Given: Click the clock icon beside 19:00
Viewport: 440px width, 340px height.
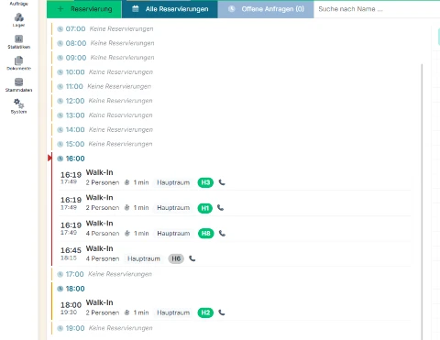Looking at the screenshot, I should pyautogui.click(x=60, y=328).
